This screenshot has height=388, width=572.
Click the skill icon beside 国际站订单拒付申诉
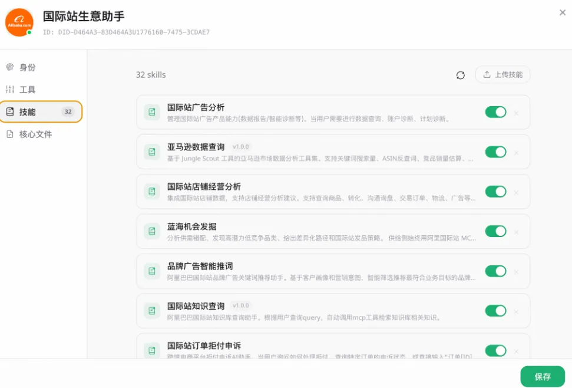point(152,351)
